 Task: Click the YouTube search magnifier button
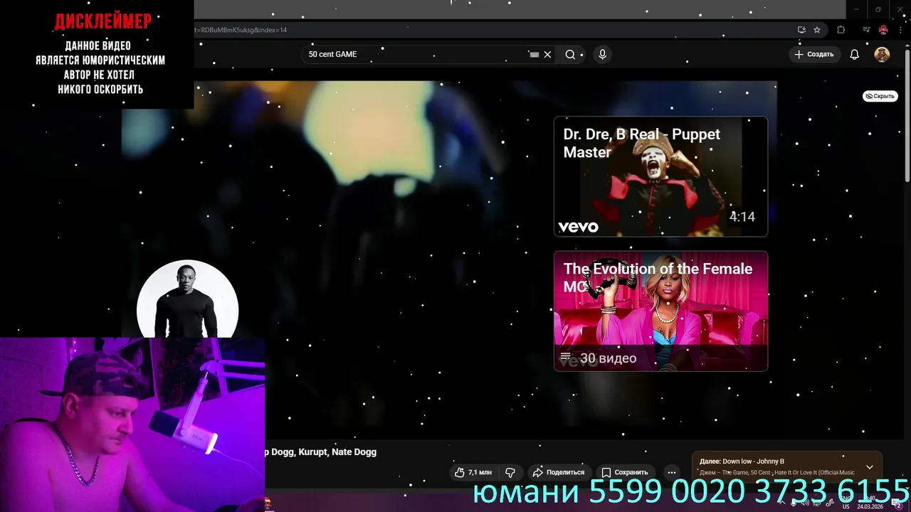[x=570, y=55]
